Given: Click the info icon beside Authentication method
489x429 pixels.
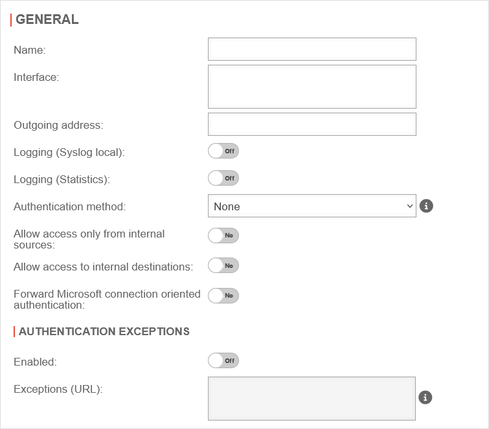Looking at the screenshot, I should click(426, 206).
